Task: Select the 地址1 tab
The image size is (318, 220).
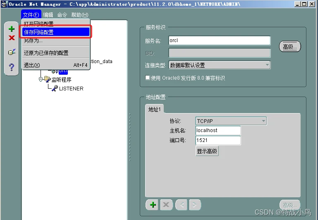Action: (x=155, y=109)
